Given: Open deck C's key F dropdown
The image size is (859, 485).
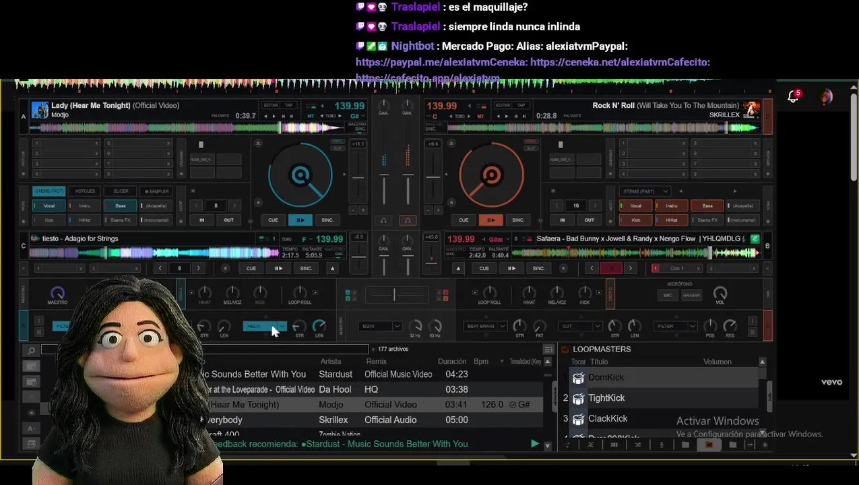Looking at the screenshot, I should (x=311, y=239).
